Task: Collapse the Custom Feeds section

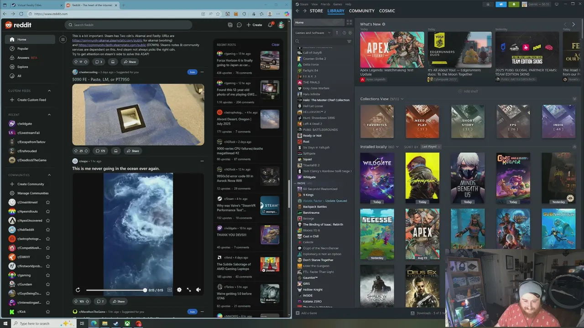Action: tap(49, 91)
